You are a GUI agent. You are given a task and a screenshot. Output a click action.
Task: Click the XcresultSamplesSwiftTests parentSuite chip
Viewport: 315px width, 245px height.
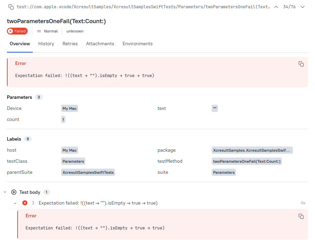pos(88,172)
